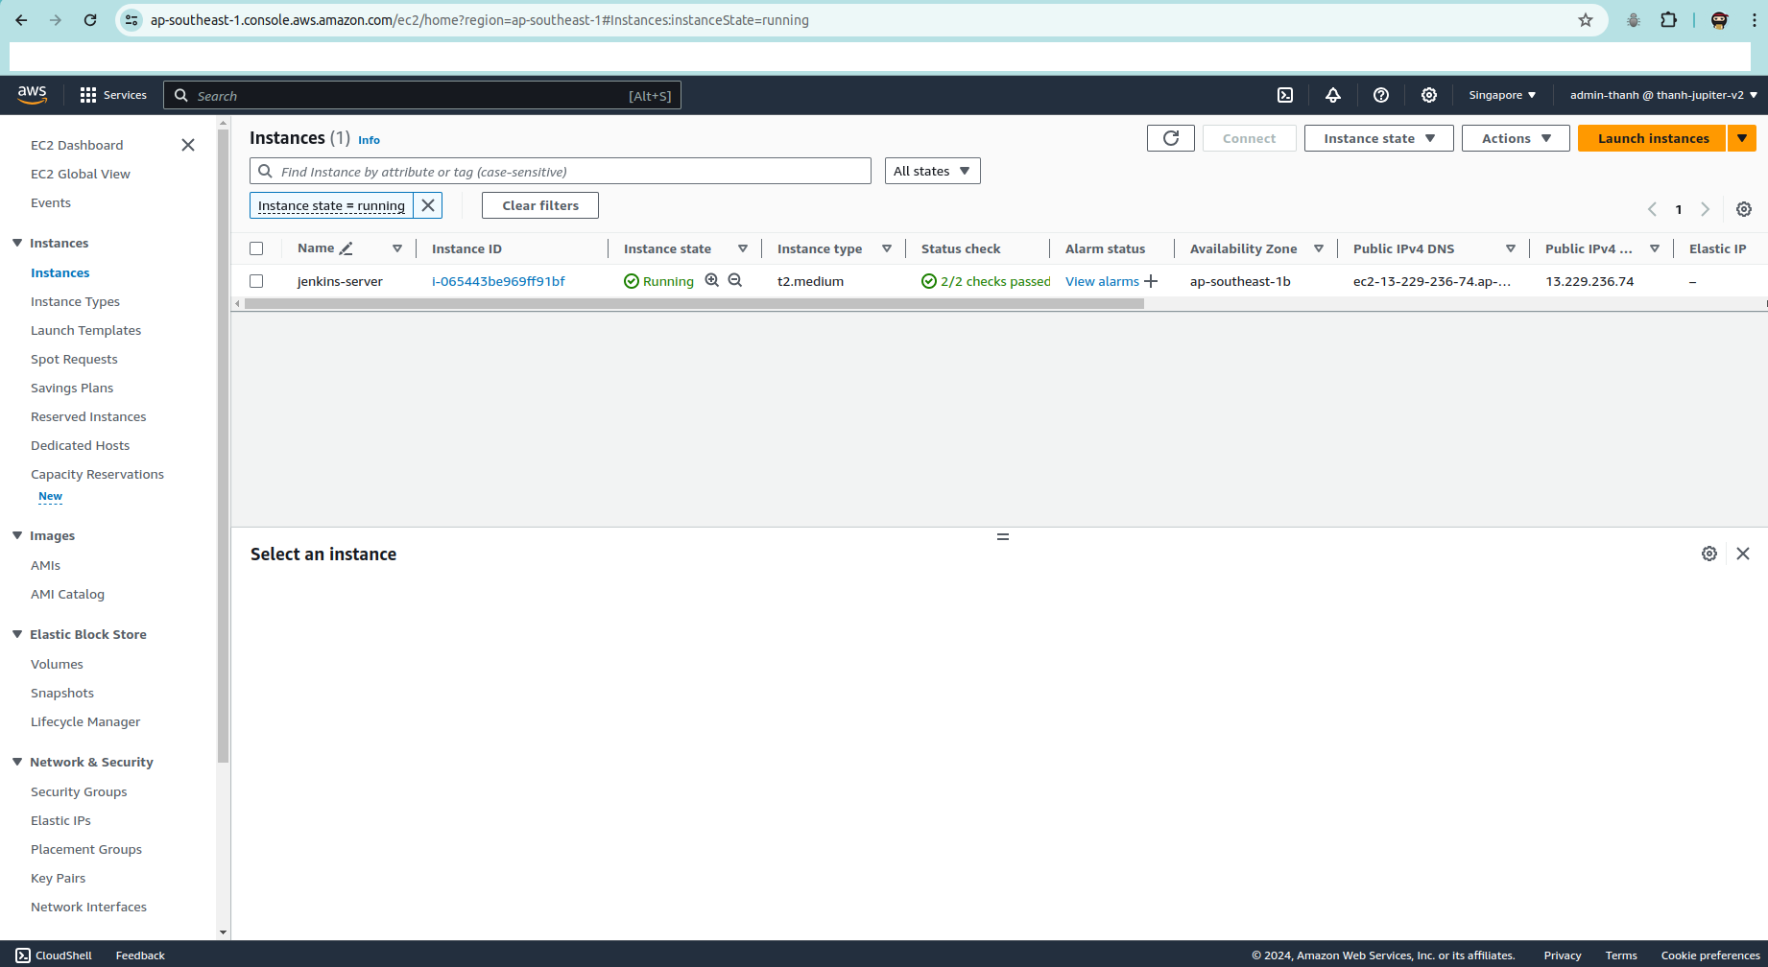1768x967 pixels.
Task: Close the EC2 side navigation panel
Action: click(188, 145)
